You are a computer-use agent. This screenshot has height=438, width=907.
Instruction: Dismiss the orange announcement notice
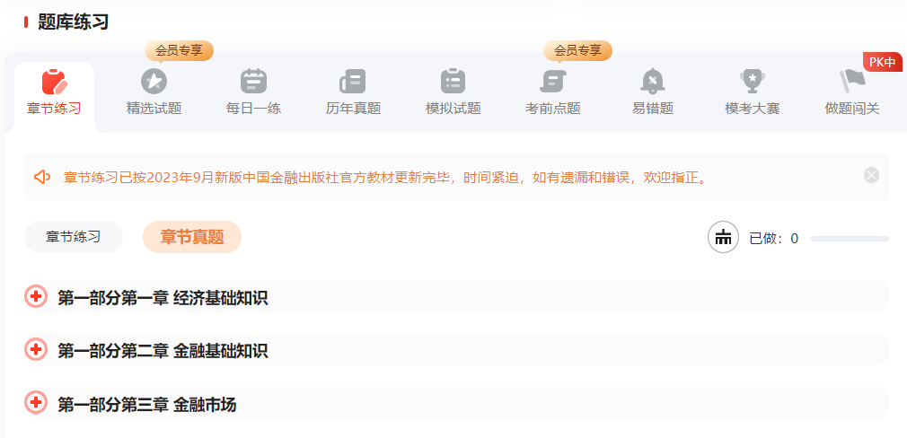[x=871, y=175]
